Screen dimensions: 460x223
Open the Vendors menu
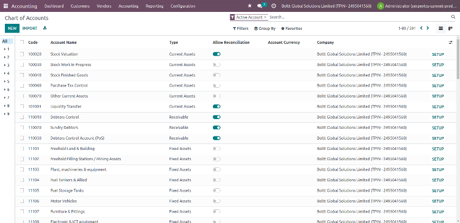point(104,6)
